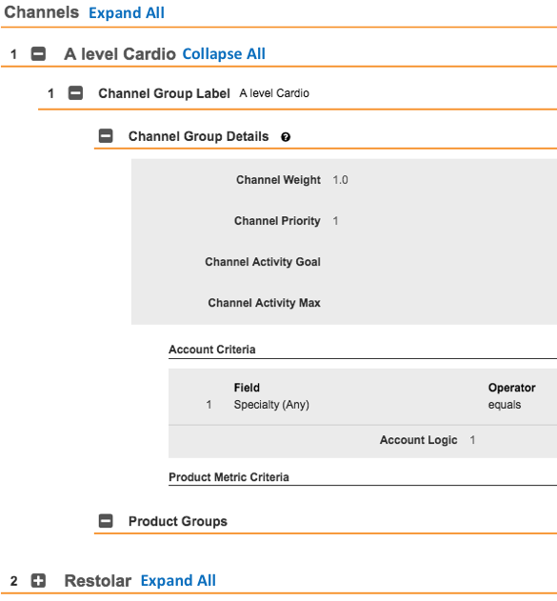Select the A level Cardio heading

120,54
